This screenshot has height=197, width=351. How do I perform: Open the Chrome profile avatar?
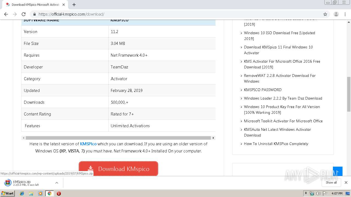click(336, 14)
